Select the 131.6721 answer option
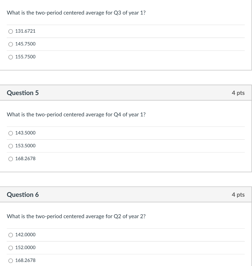This screenshot has width=252, height=266. click(x=10, y=31)
